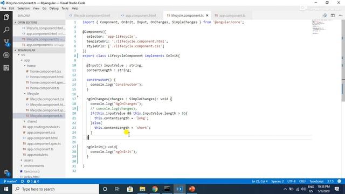
Task: Change the CRLF line ending selector
Action: pyautogui.click(x=302, y=181)
